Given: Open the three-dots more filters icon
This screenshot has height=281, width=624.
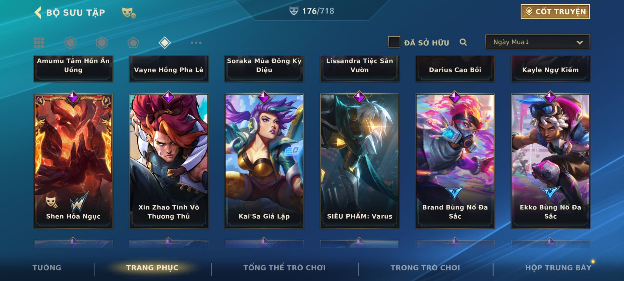Looking at the screenshot, I should [196, 43].
